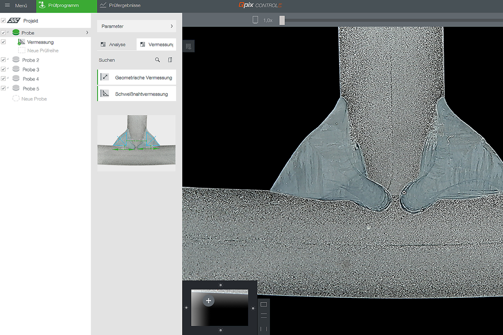Screen dimensions: 503x335
Task: Select the vertical lines icon near preview
Action: [264, 329]
